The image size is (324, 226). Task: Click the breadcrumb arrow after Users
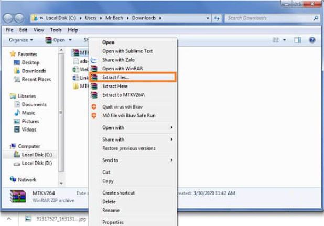tap(101, 18)
